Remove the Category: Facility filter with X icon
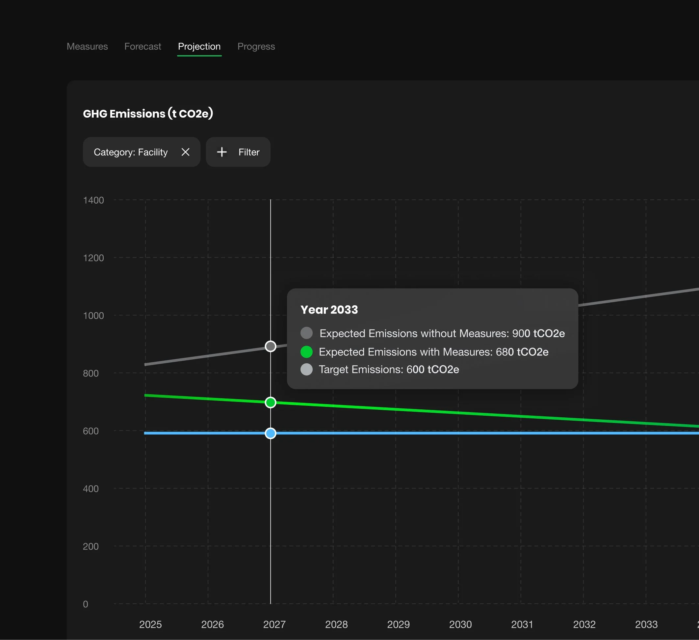 click(x=186, y=152)
